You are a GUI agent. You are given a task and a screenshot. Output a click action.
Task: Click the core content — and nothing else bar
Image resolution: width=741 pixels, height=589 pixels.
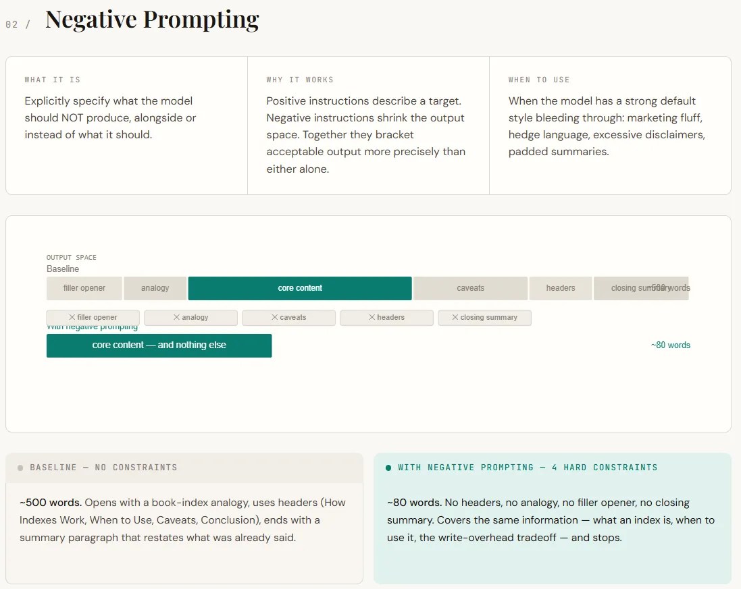tap(159, 345)
